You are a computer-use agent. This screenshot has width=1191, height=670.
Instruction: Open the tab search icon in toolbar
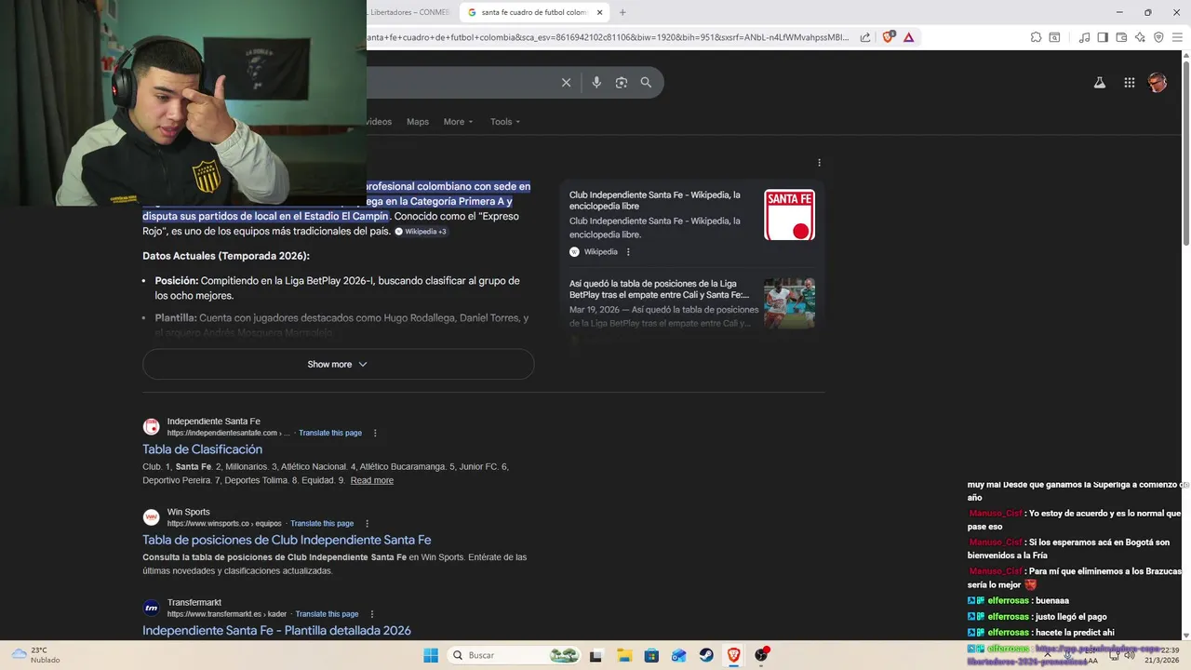pyautogui.click(x=1054, y=37)
